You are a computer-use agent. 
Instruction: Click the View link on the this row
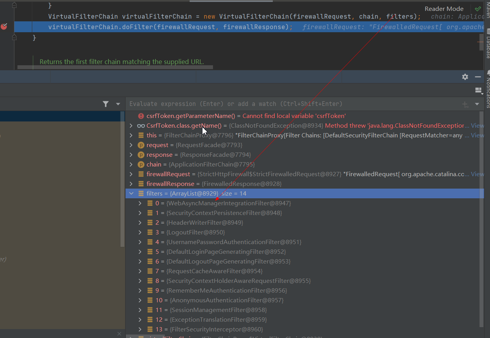point(477,135)
